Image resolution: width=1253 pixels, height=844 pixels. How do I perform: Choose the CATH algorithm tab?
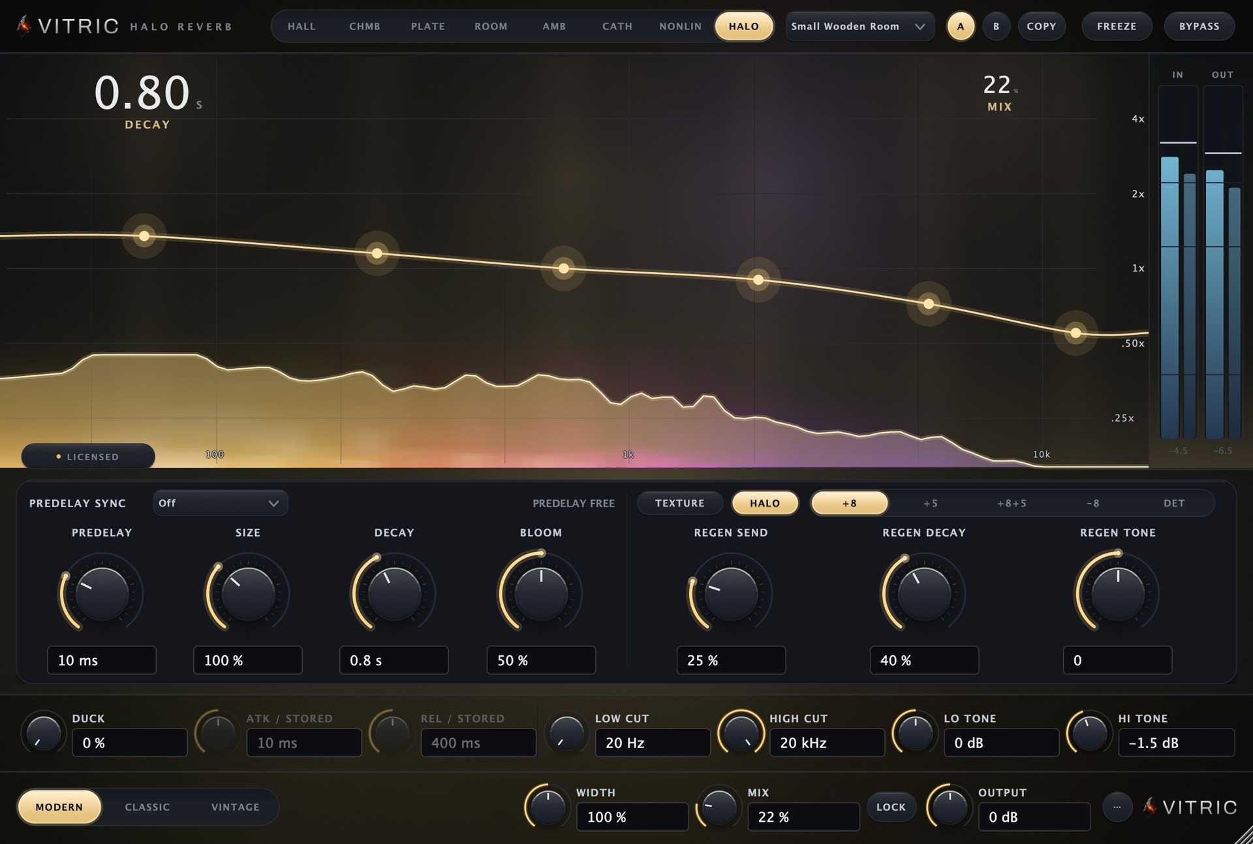coord(617,27)
